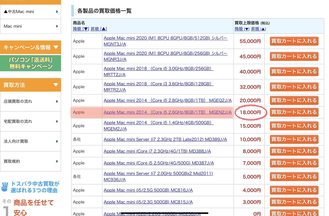Add the 4,000円 MC816J/A to 買取カート
This screenshot has height=216, width=329.
[x=294, y=190]
